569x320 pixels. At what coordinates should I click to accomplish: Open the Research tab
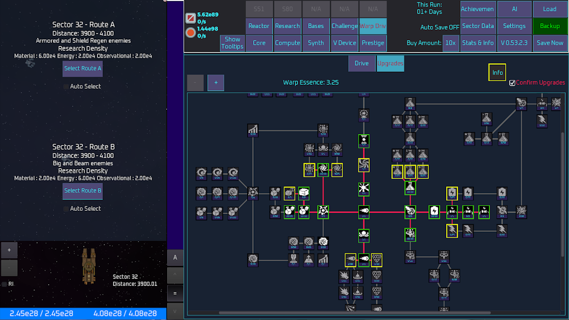point(287,25)
